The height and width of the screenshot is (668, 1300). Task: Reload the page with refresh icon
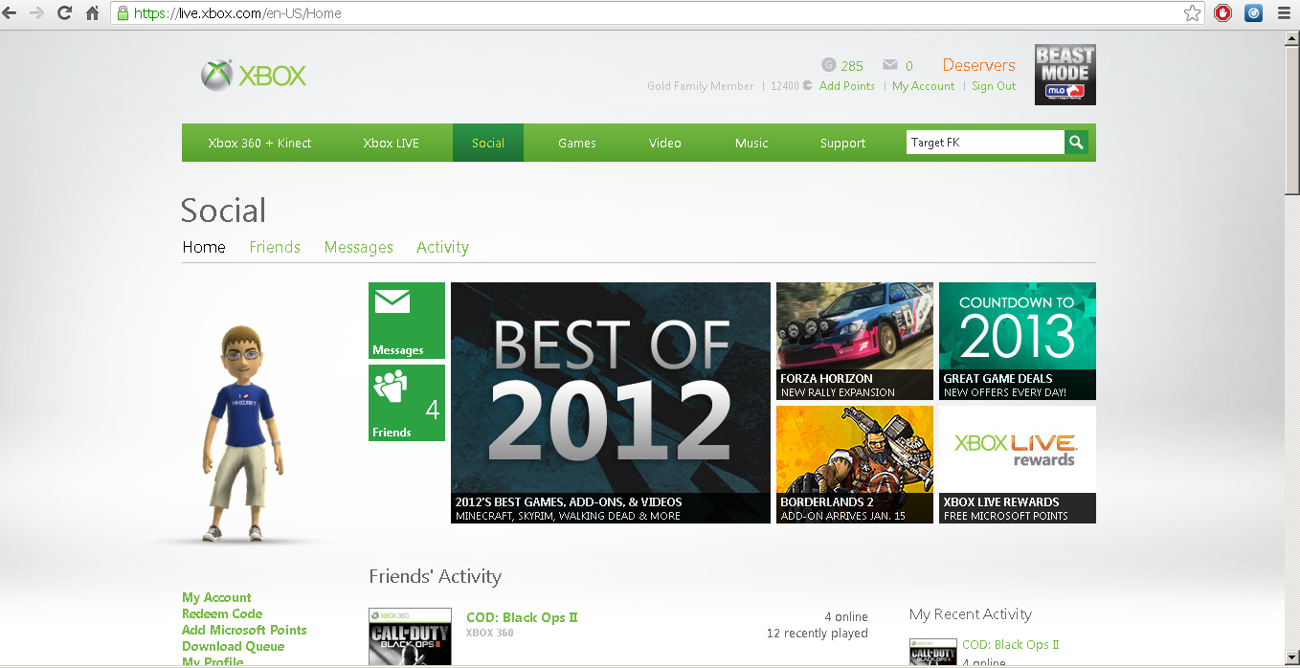pyautogui.click(x=65, y=13)
